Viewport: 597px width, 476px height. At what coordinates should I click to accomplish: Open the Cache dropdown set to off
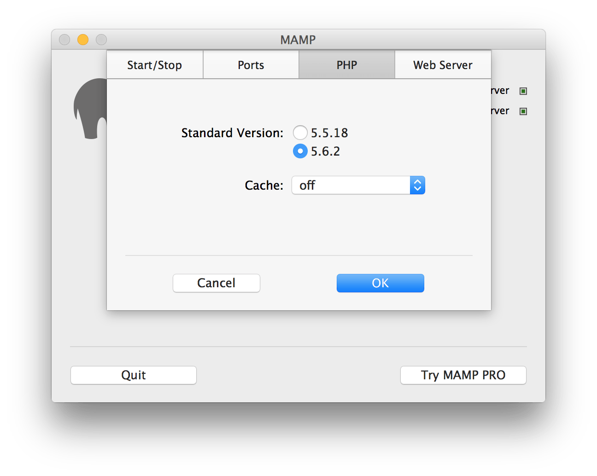pyautogui.click(x=358, y=185)
